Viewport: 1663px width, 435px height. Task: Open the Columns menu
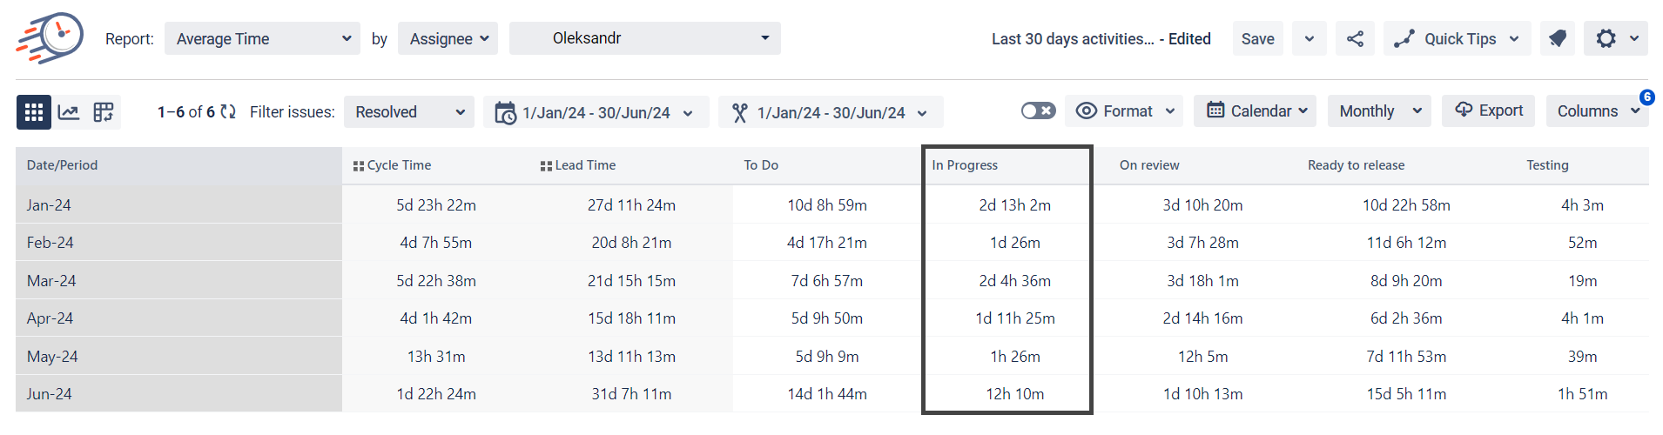coord(1597,111)
